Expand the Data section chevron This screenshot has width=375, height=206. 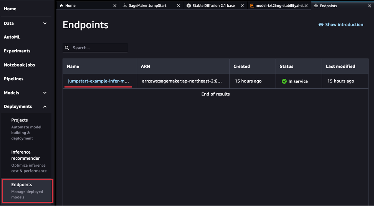click(45, 23)
